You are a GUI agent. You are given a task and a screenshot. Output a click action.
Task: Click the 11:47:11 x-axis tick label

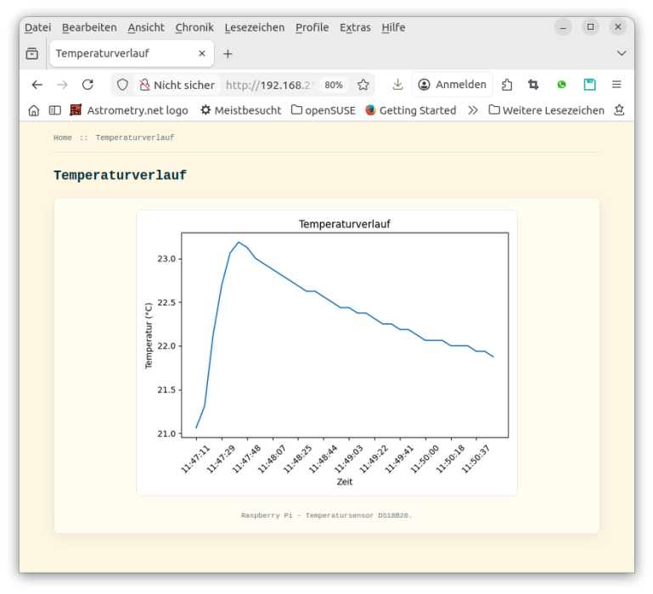pyautogui.click(x=195, y=459)
